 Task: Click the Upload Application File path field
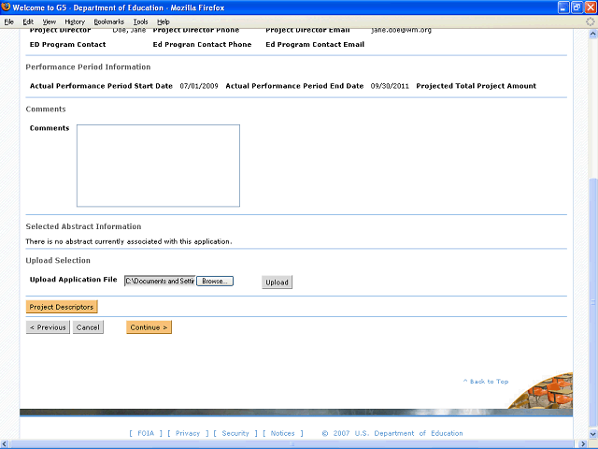pyautogui.click(x=160, y=281)
